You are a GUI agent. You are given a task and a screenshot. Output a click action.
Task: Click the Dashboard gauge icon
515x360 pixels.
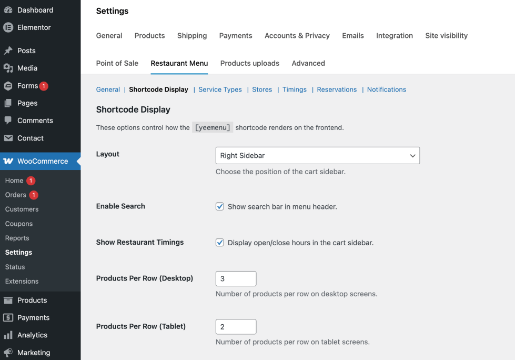click(8, 10)
